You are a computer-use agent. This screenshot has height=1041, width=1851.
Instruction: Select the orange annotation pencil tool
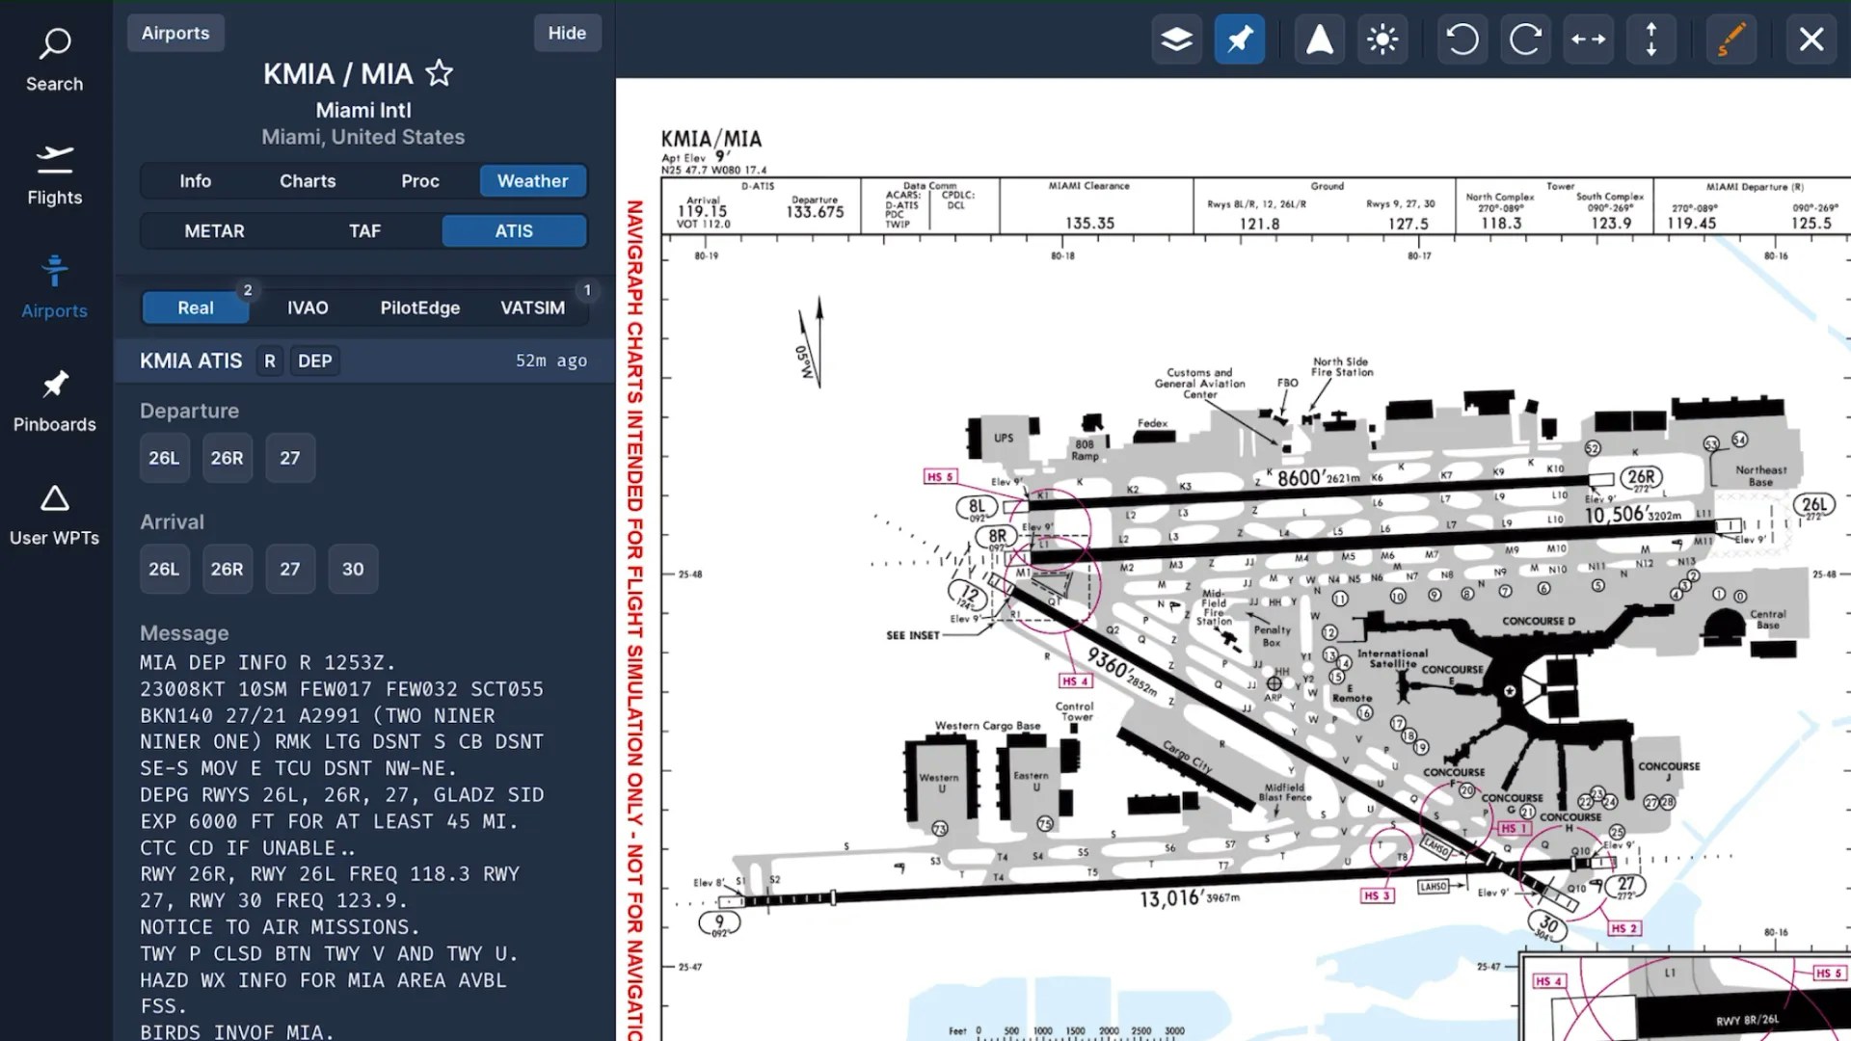point(1730,40)
